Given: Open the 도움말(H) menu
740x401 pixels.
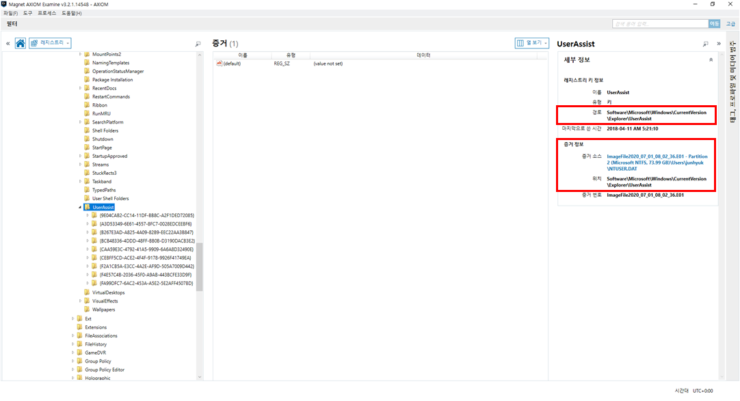Looking at the screenshot, I should coord(72,13).
